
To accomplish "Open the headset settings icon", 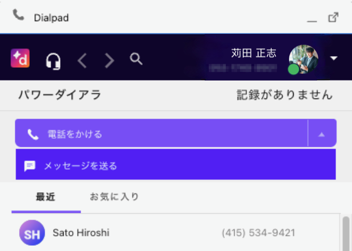I will [53, 60].
